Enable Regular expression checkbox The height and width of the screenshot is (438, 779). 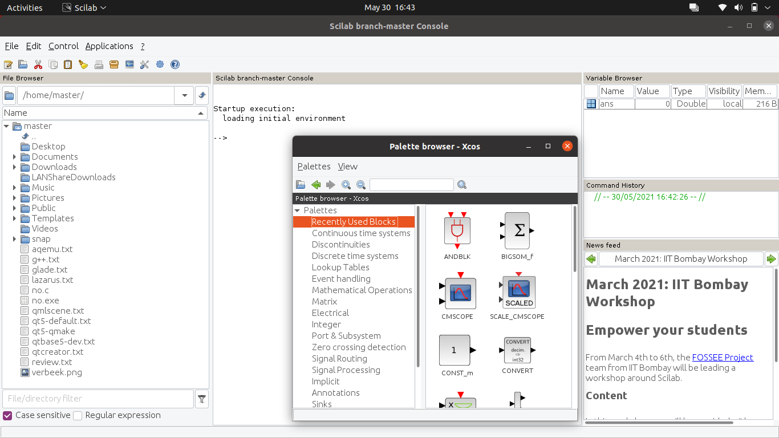point(78,416)
